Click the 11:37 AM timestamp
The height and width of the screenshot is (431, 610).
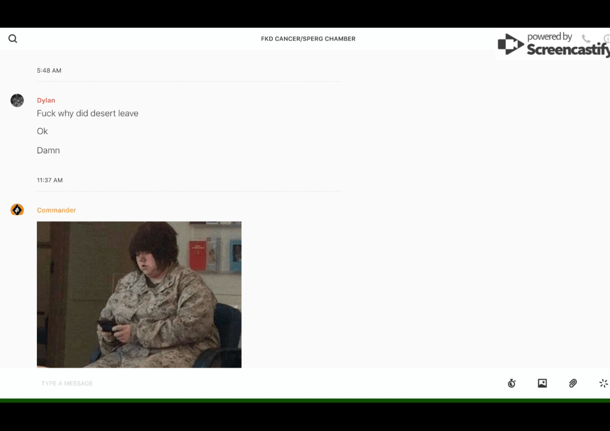coord(50,180)
